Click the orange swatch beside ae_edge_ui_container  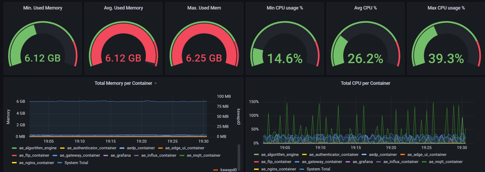(x=160, y=148)
